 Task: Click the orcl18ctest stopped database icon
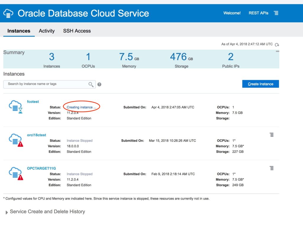click(16, 140)
